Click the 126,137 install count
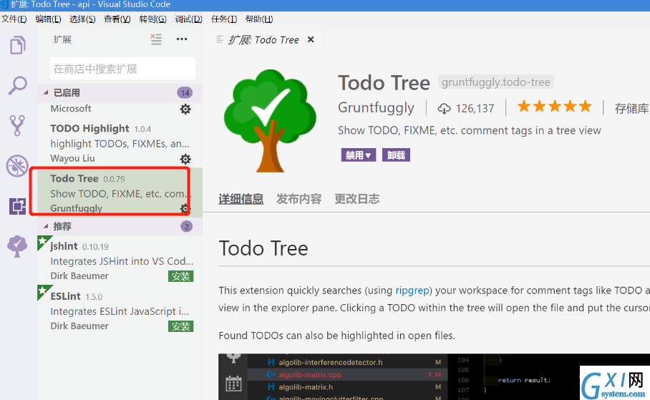 [475, 109]
